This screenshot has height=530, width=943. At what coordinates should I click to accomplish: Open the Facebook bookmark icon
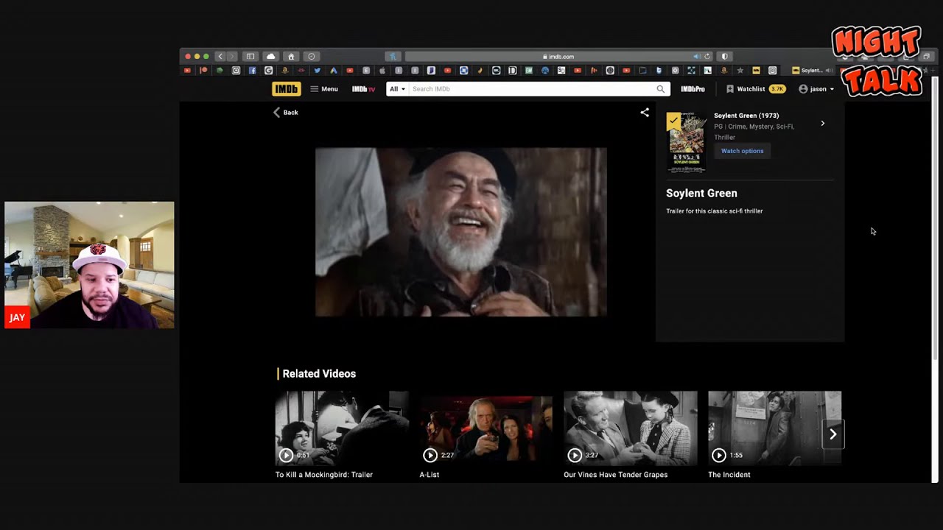(252, 71)
